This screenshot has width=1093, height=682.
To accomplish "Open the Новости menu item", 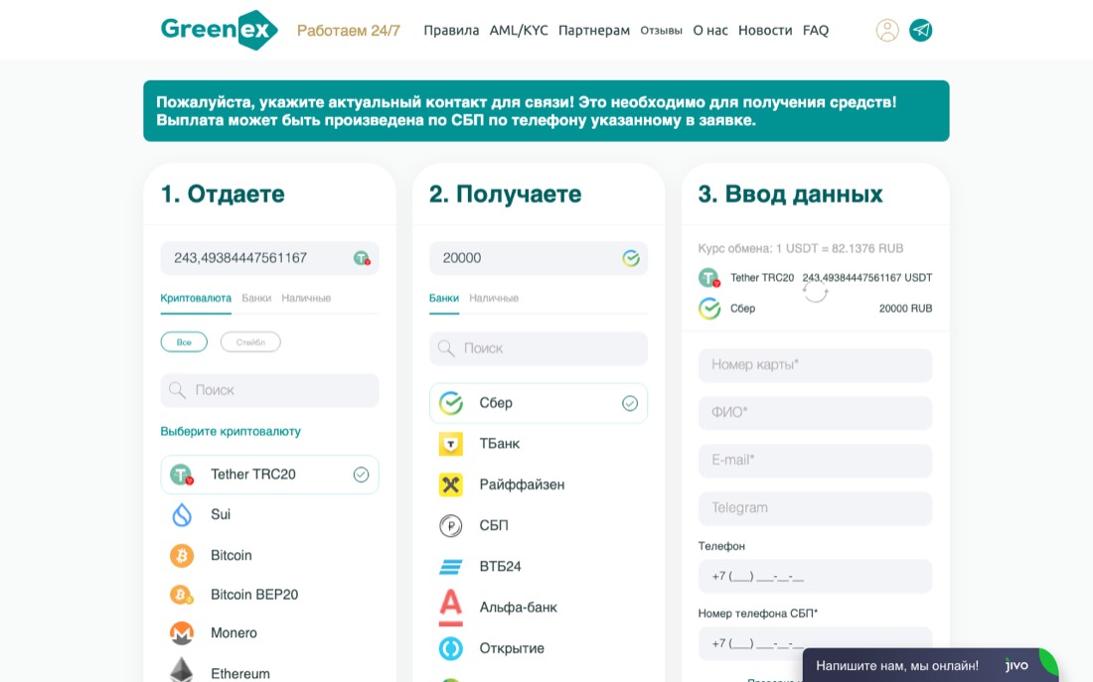I will pyautogui.click(x=765, y=31).
